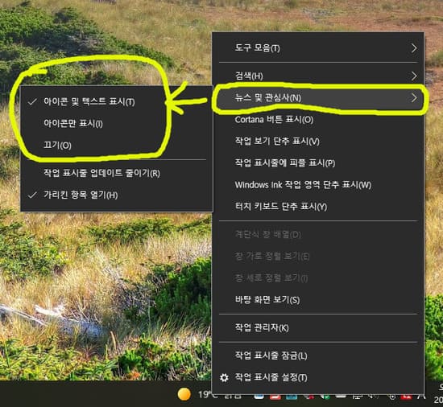Screen dimensions: 443x407
Task: Click 바탕 화면 보기(S) menu entry
Action: pyautogui.click(x=318, y=299)
